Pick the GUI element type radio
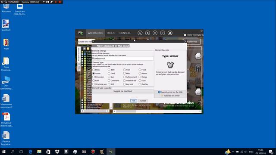The image size is (276, 155). coord(109,84)
